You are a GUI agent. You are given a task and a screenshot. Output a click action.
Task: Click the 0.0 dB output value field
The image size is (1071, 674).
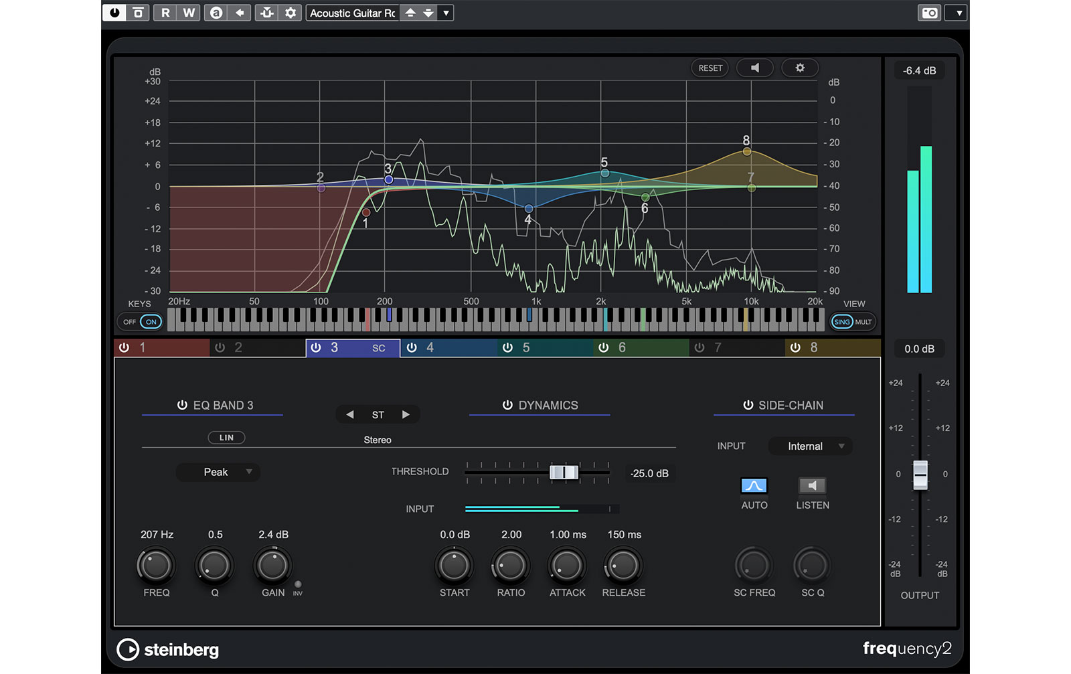coord(919,349)
